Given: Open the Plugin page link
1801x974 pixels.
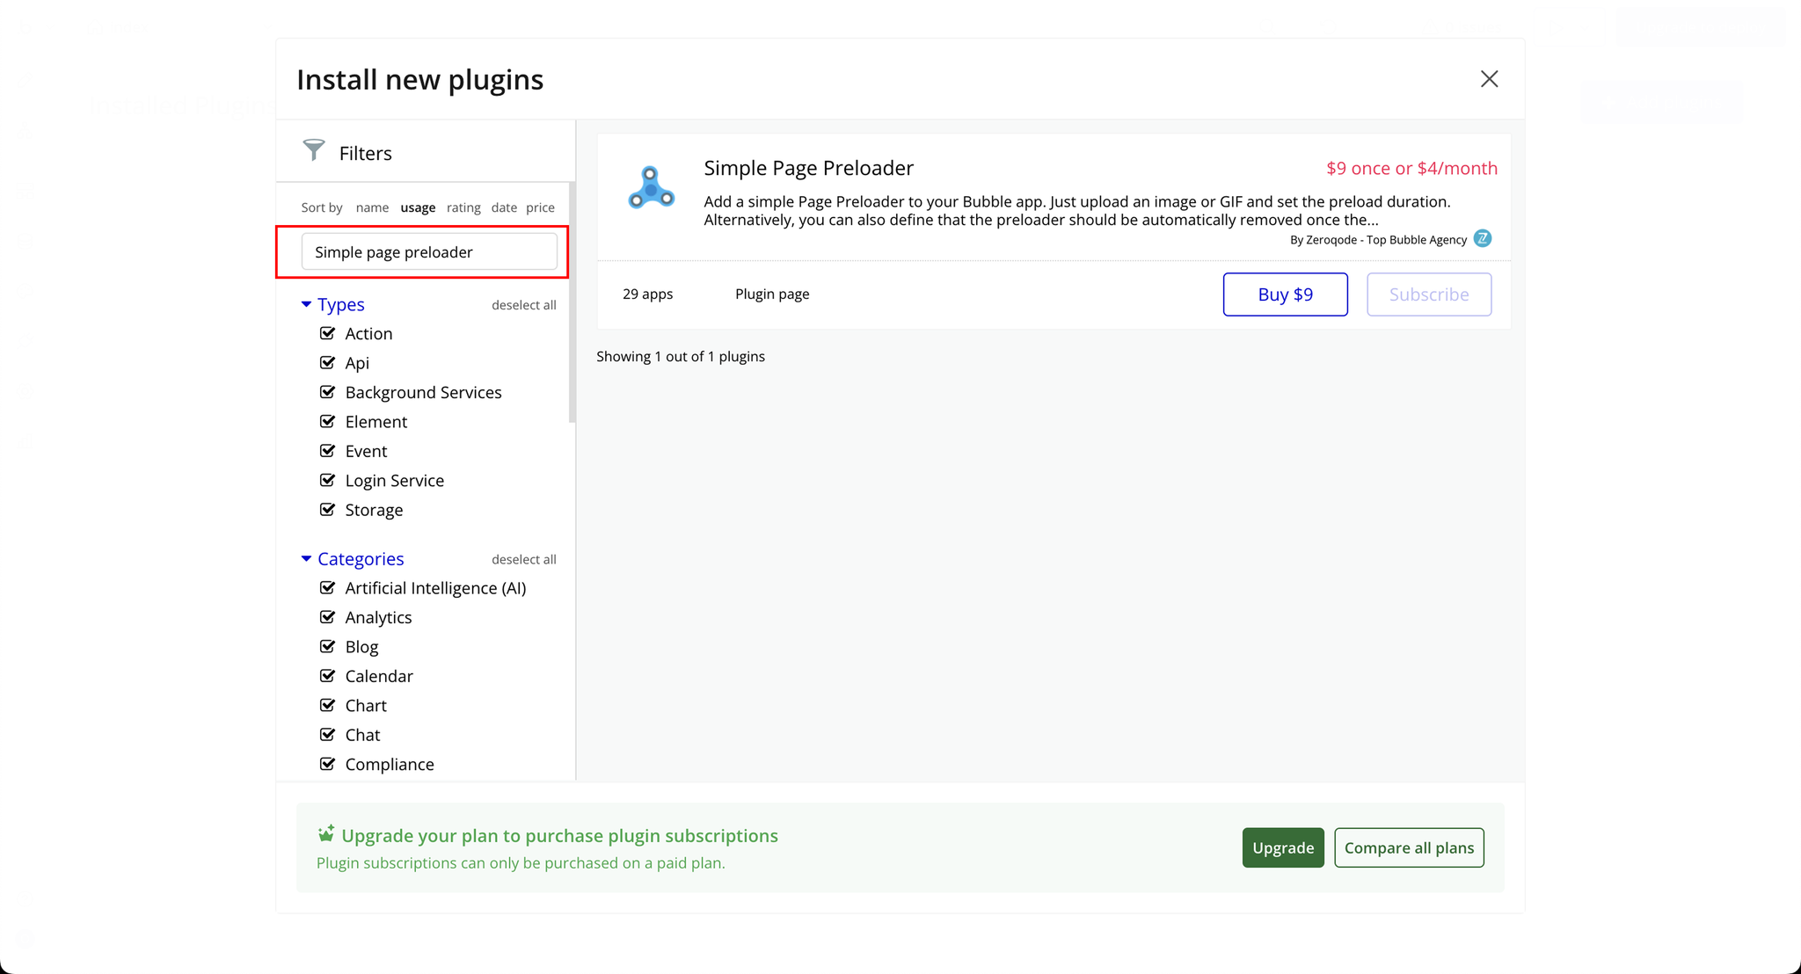Looking at the screenshot, I should pos(772,294).
